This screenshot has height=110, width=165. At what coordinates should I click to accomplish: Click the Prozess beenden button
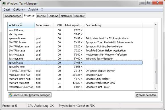[146, 95]
